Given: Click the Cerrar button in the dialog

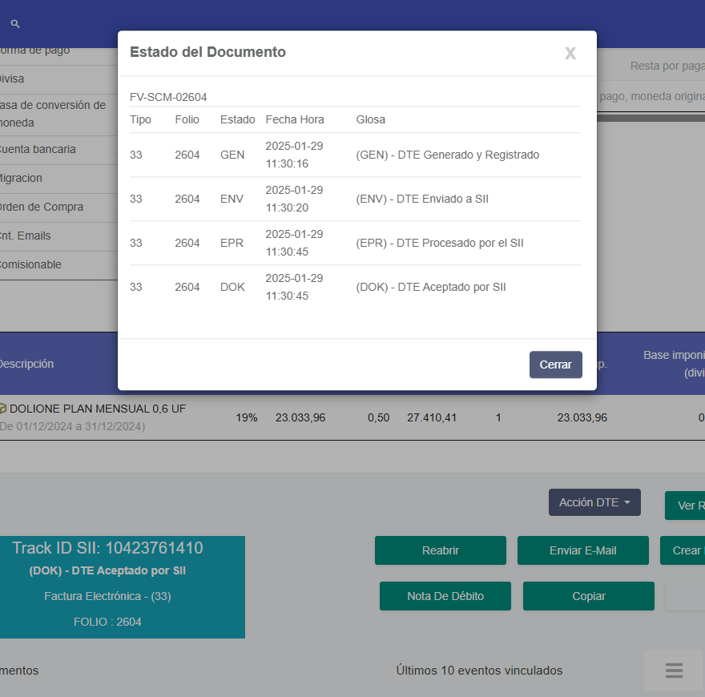Looking at the screenshot, I should pyautogui.click(x=555, y=364).
